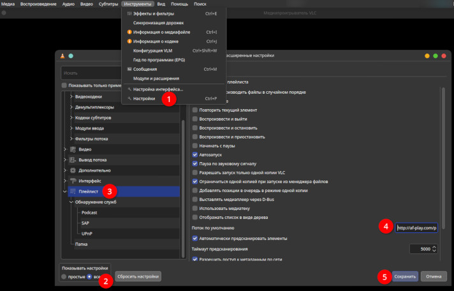This screenshot has width=454, height=291.
Task: Expand the Видеокодеки tree node
Action: 70,96
